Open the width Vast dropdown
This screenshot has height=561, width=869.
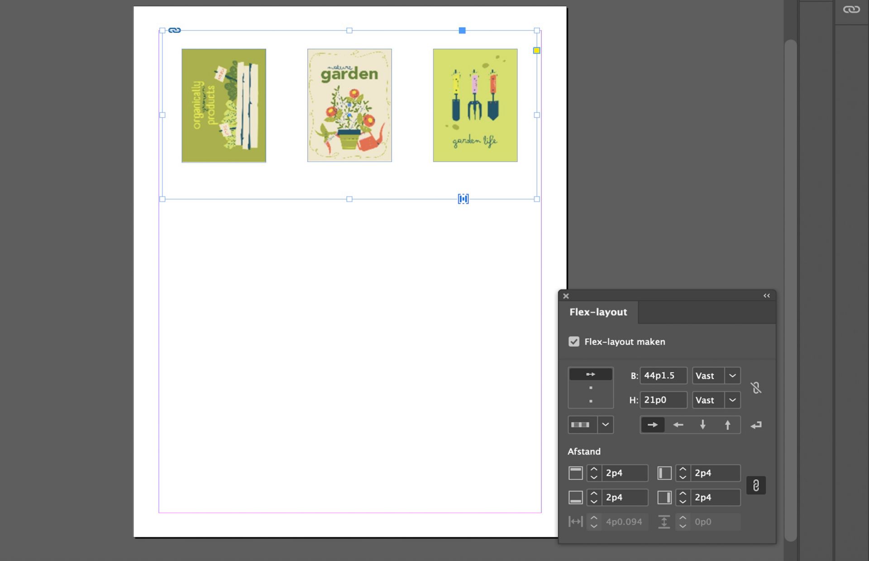pos(732,375)
